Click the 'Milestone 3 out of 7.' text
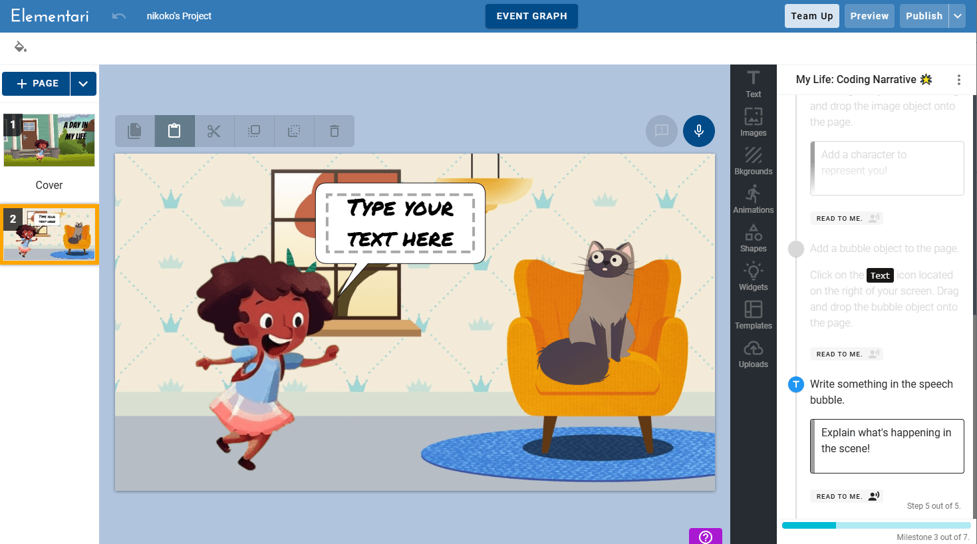This screenshot has width=977, height=544. click(x=933, y=537)
